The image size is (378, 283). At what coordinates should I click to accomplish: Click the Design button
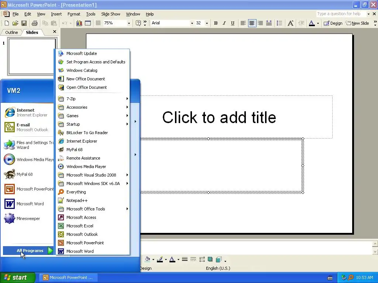[333, 23]
